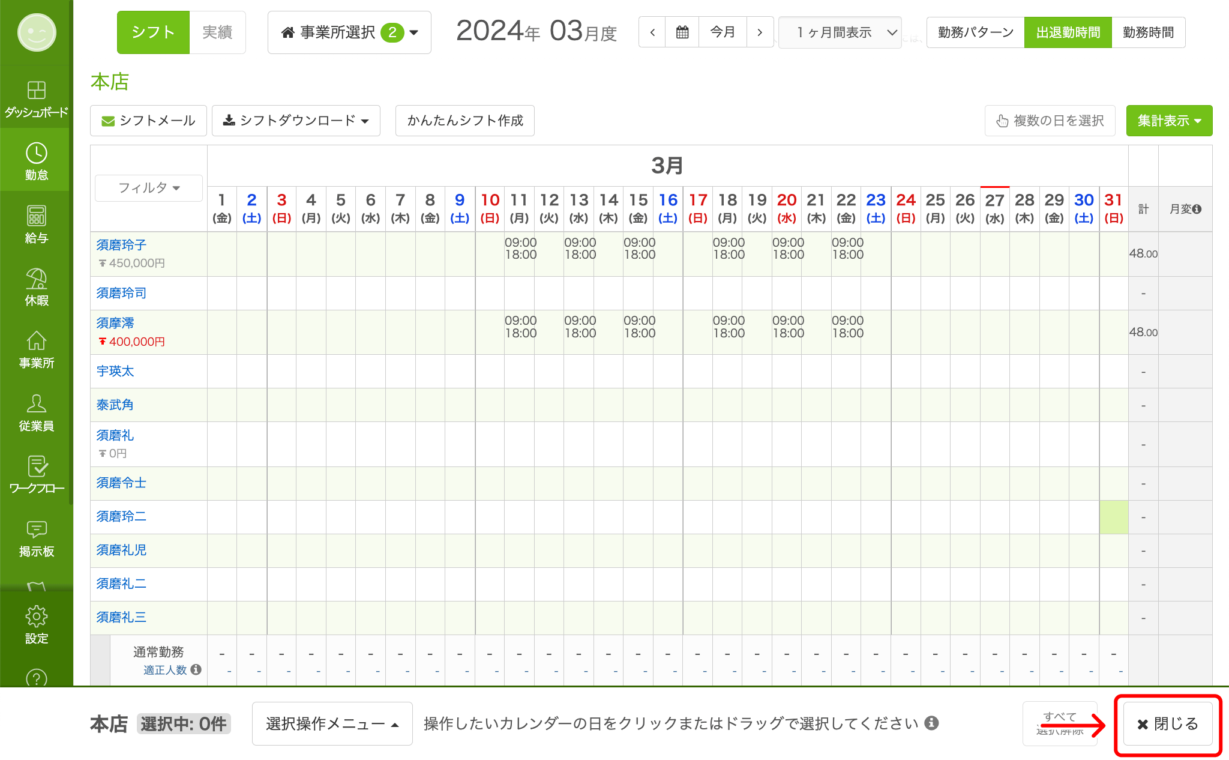Toggle the 出退勤時間 display mode

(x=1068, y=32)
